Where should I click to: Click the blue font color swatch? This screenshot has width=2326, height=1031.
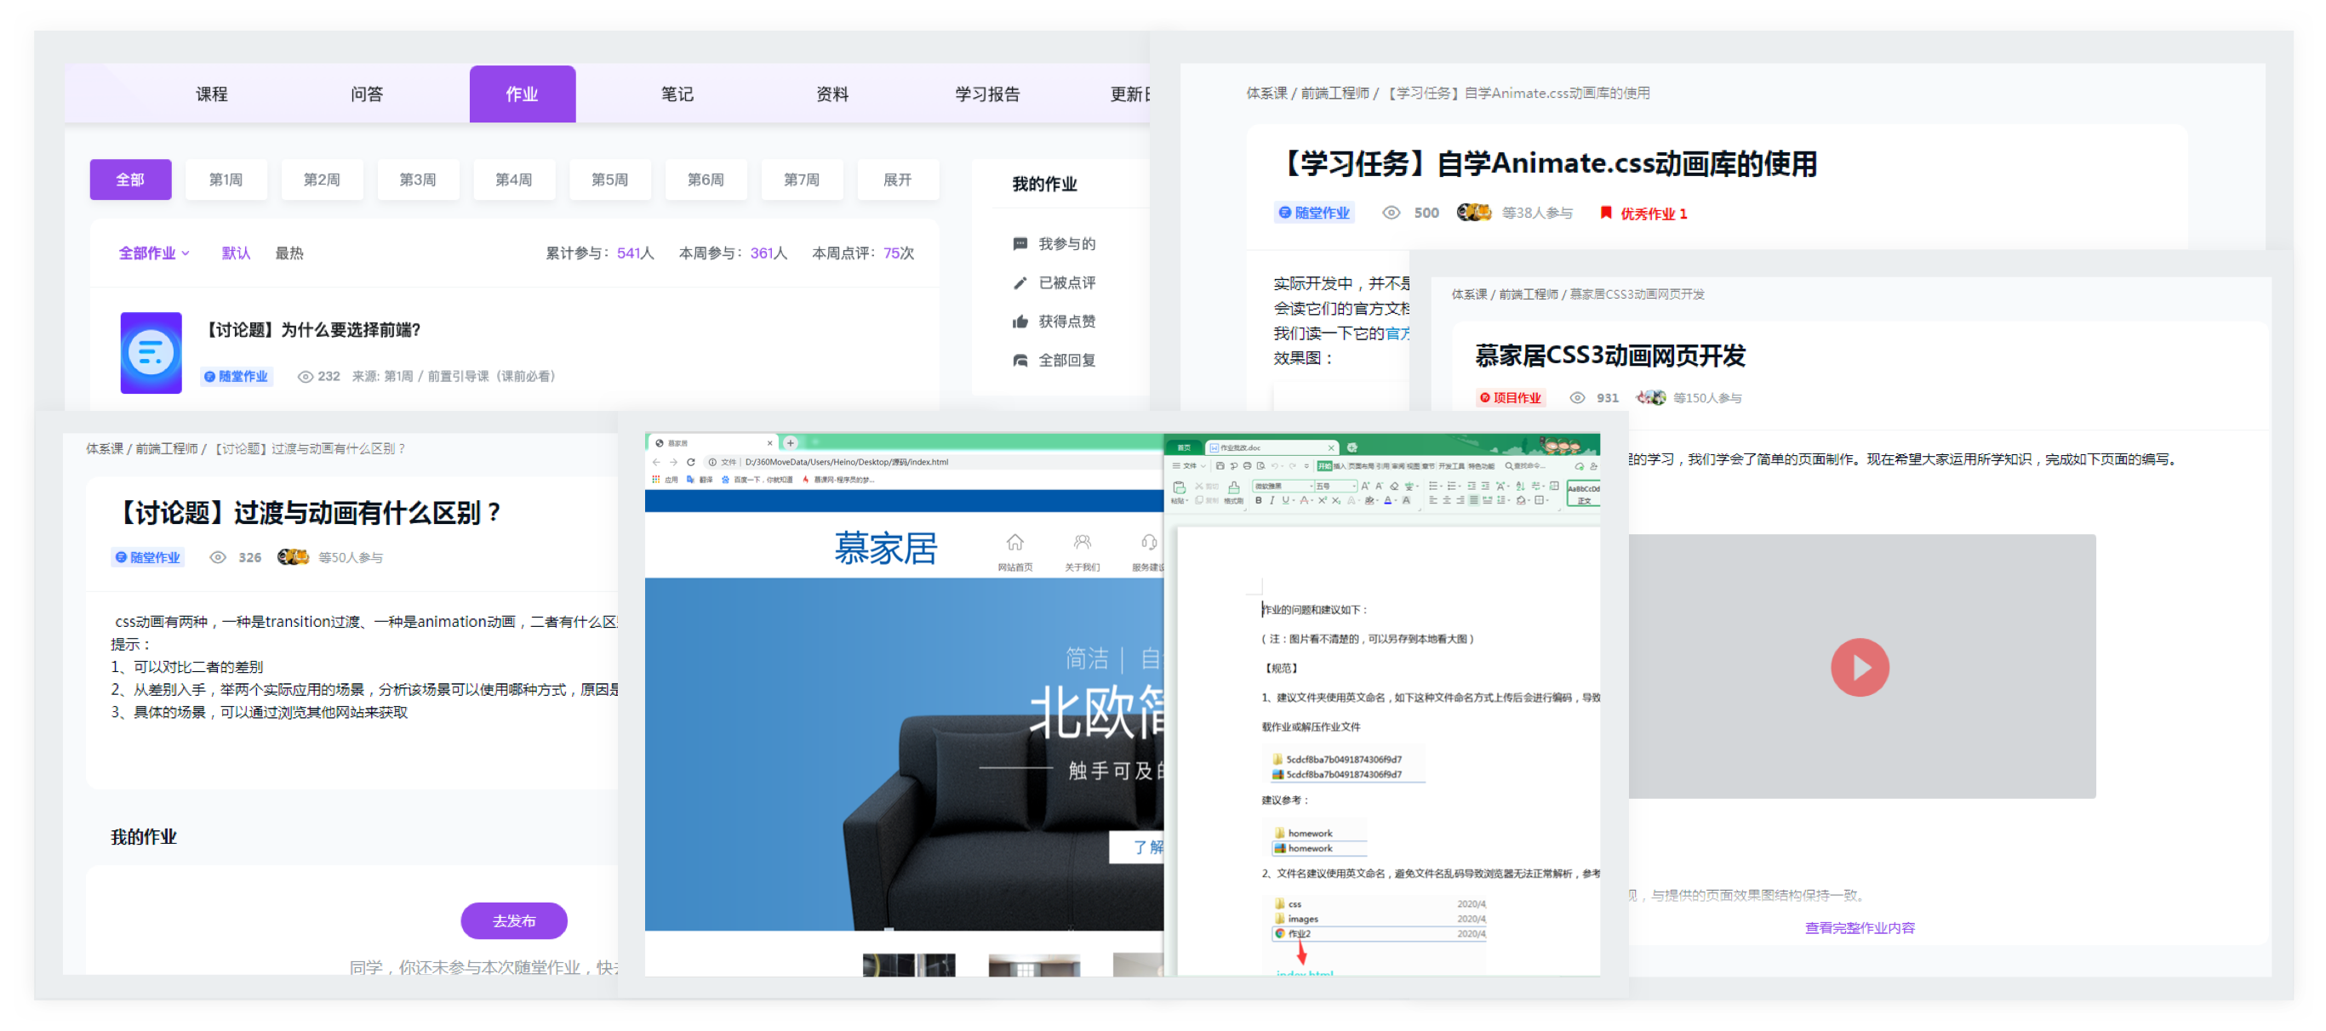(1388, 500)
